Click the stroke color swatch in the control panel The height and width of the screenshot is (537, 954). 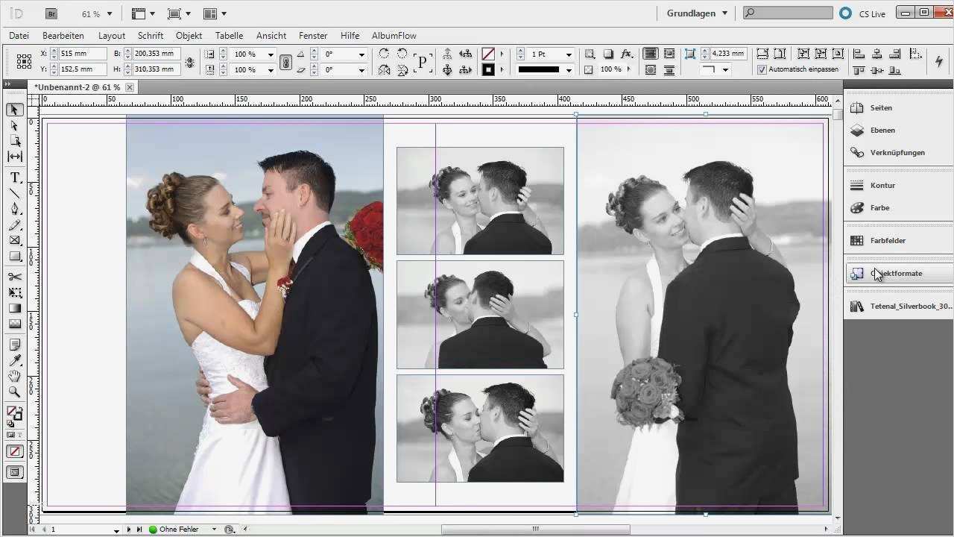click(x=488, y=69)
